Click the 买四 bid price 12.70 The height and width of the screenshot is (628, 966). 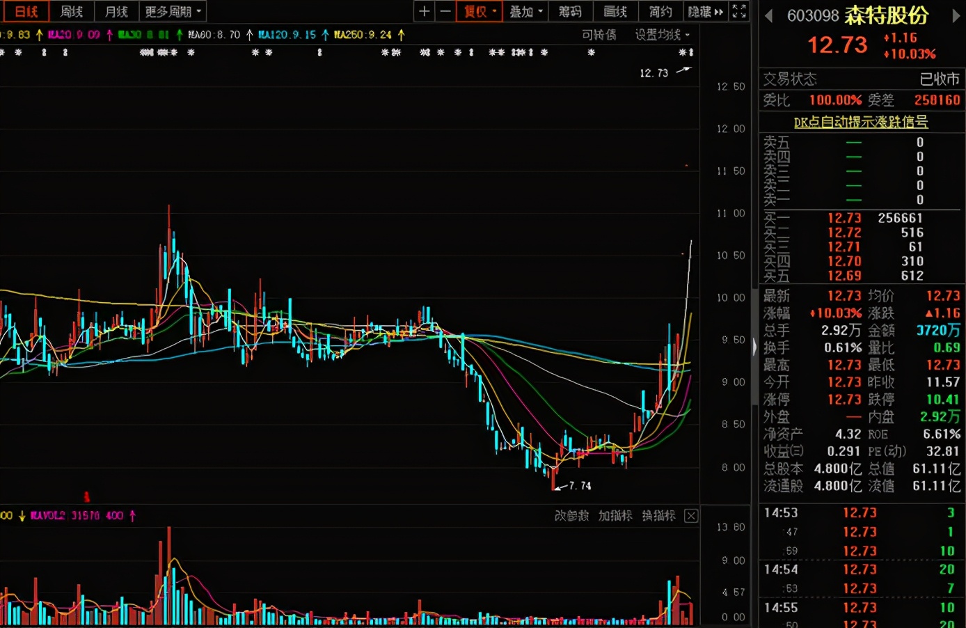tap(844, 262)
